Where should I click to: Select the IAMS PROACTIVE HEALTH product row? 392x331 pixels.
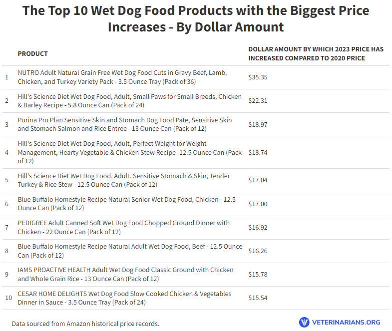[196, 275]
